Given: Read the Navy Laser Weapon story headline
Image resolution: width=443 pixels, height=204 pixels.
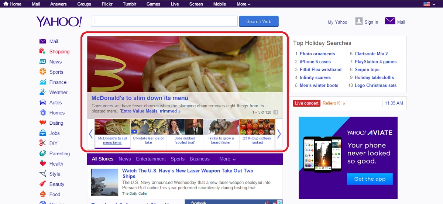Looking at the screenshot, I should 188,173.
